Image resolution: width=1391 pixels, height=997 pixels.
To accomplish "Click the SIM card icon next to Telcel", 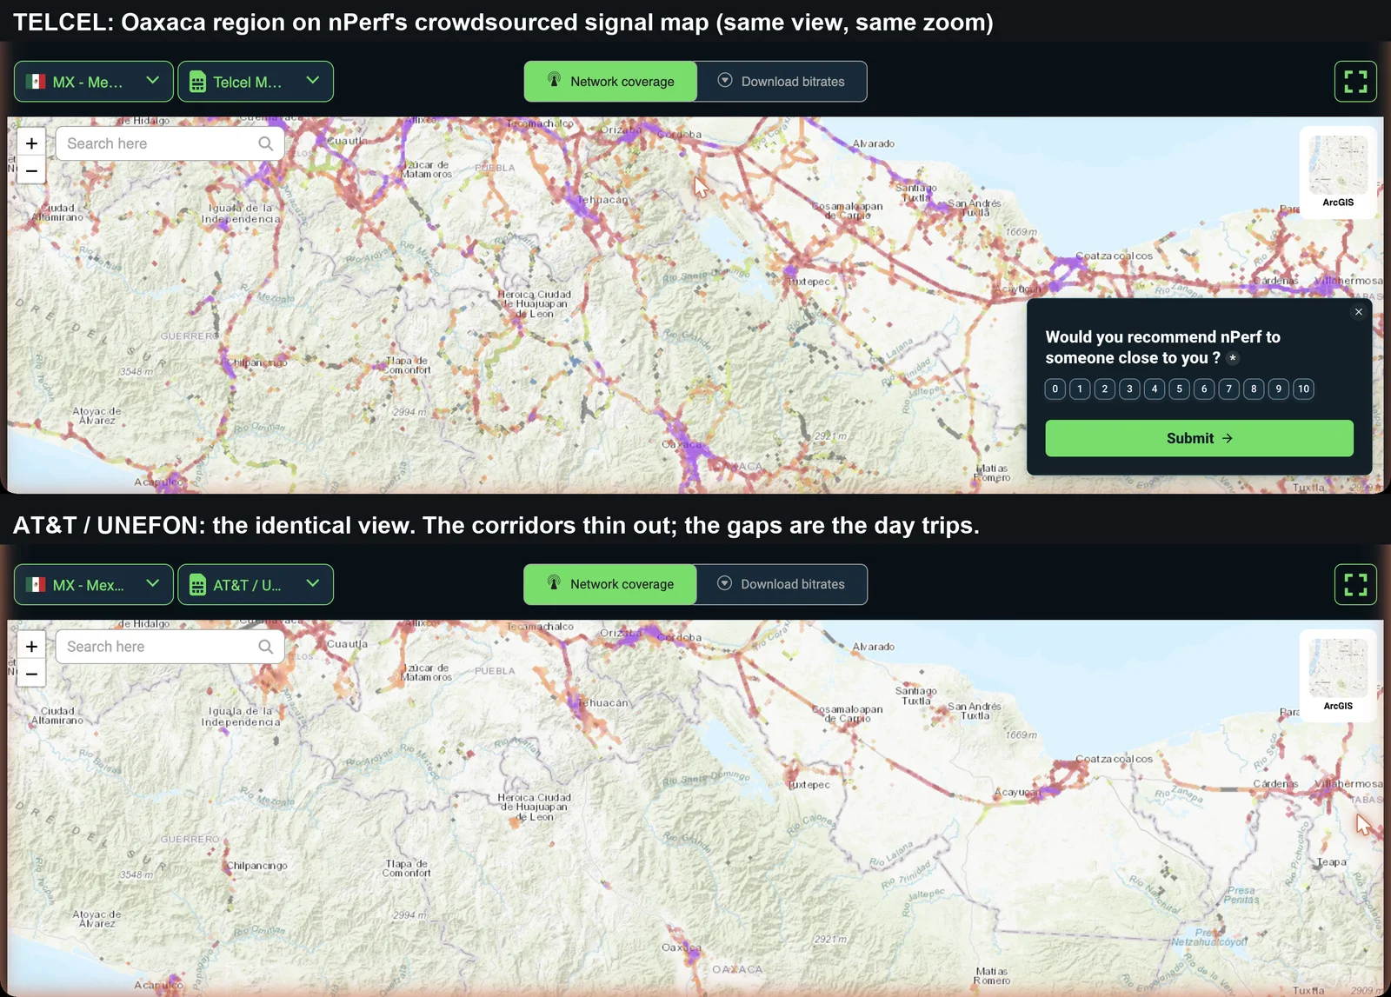I will click(x=197, y=82).
